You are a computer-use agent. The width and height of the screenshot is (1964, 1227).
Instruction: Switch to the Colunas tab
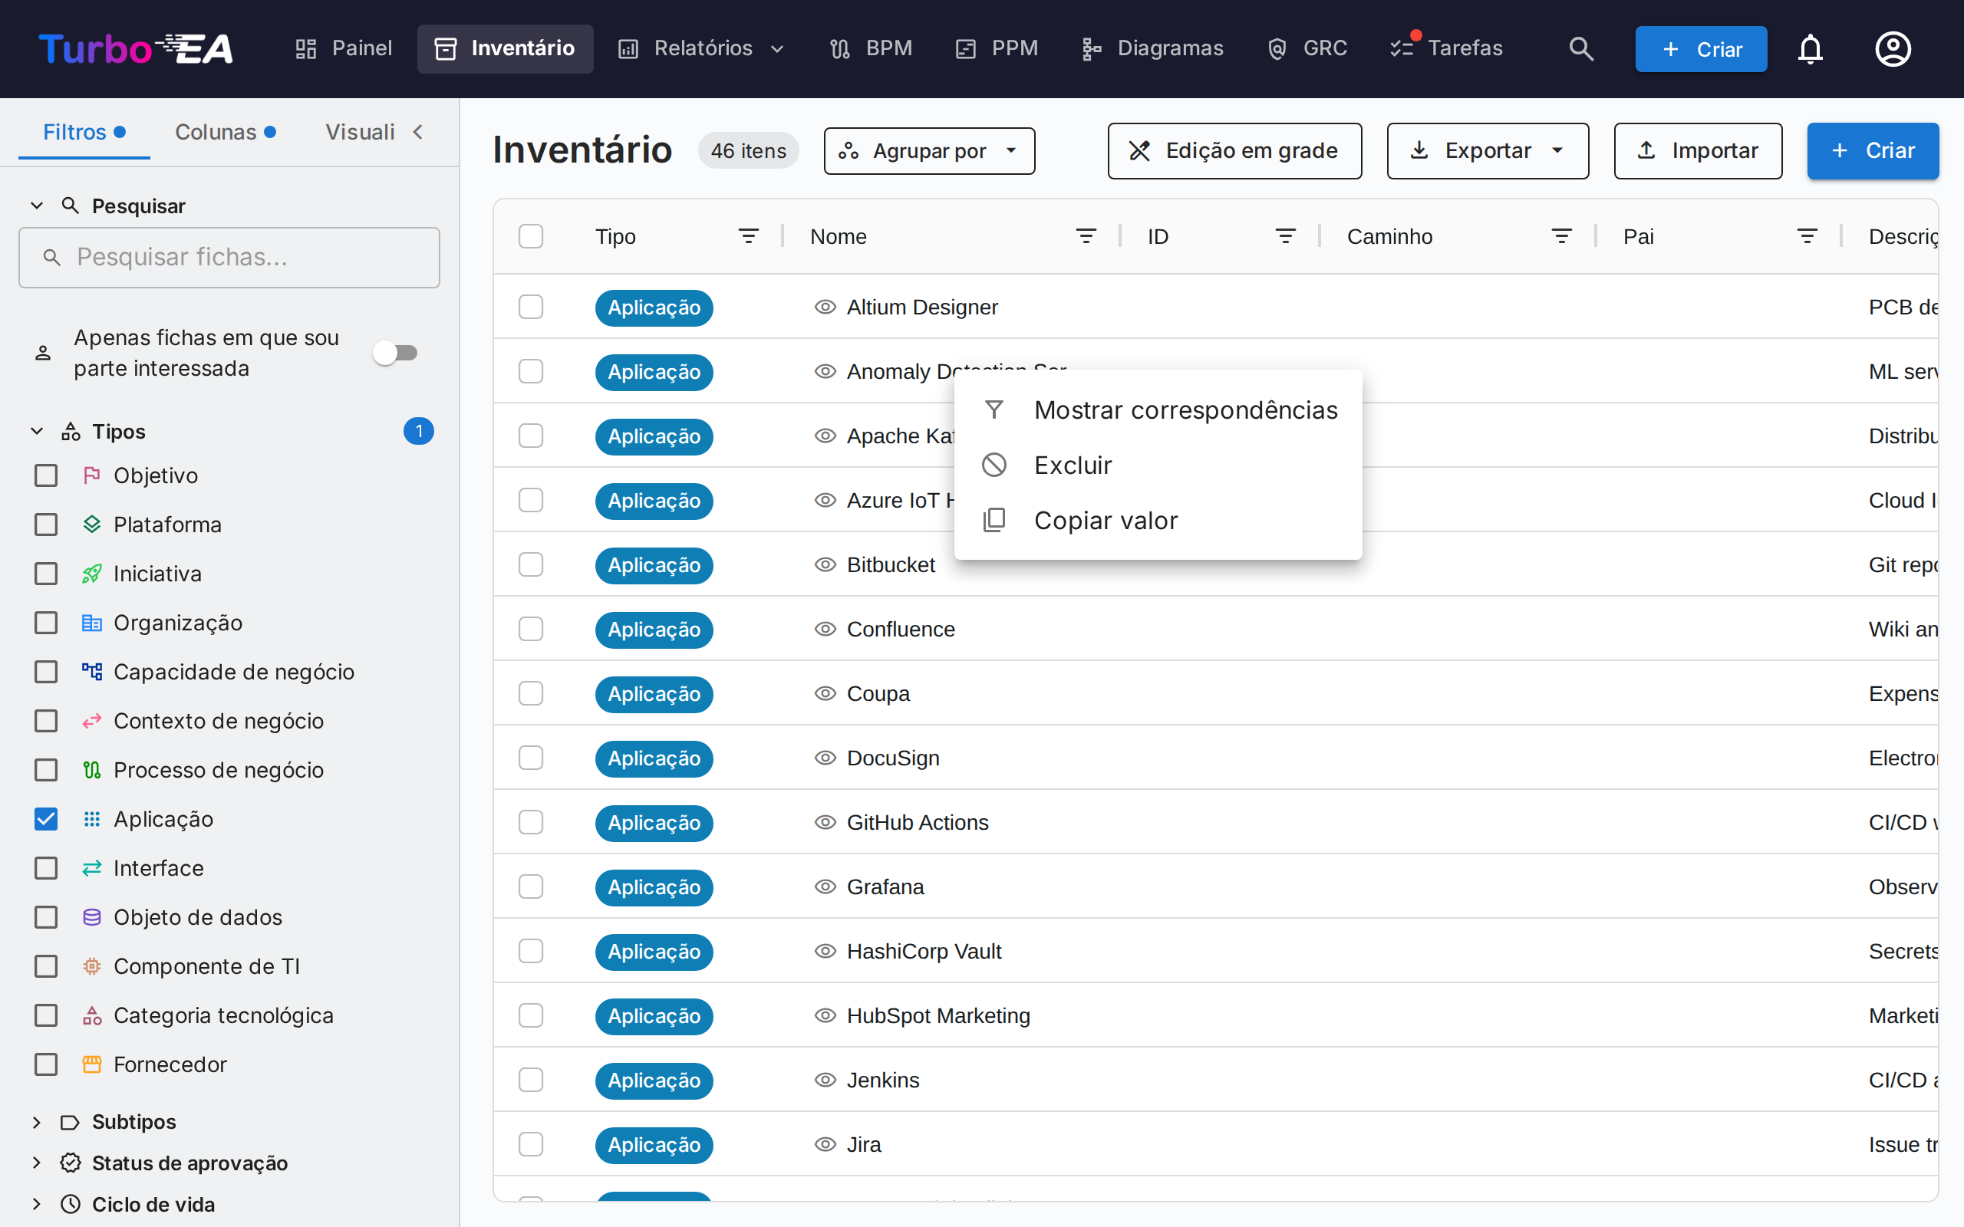point(225,131)
